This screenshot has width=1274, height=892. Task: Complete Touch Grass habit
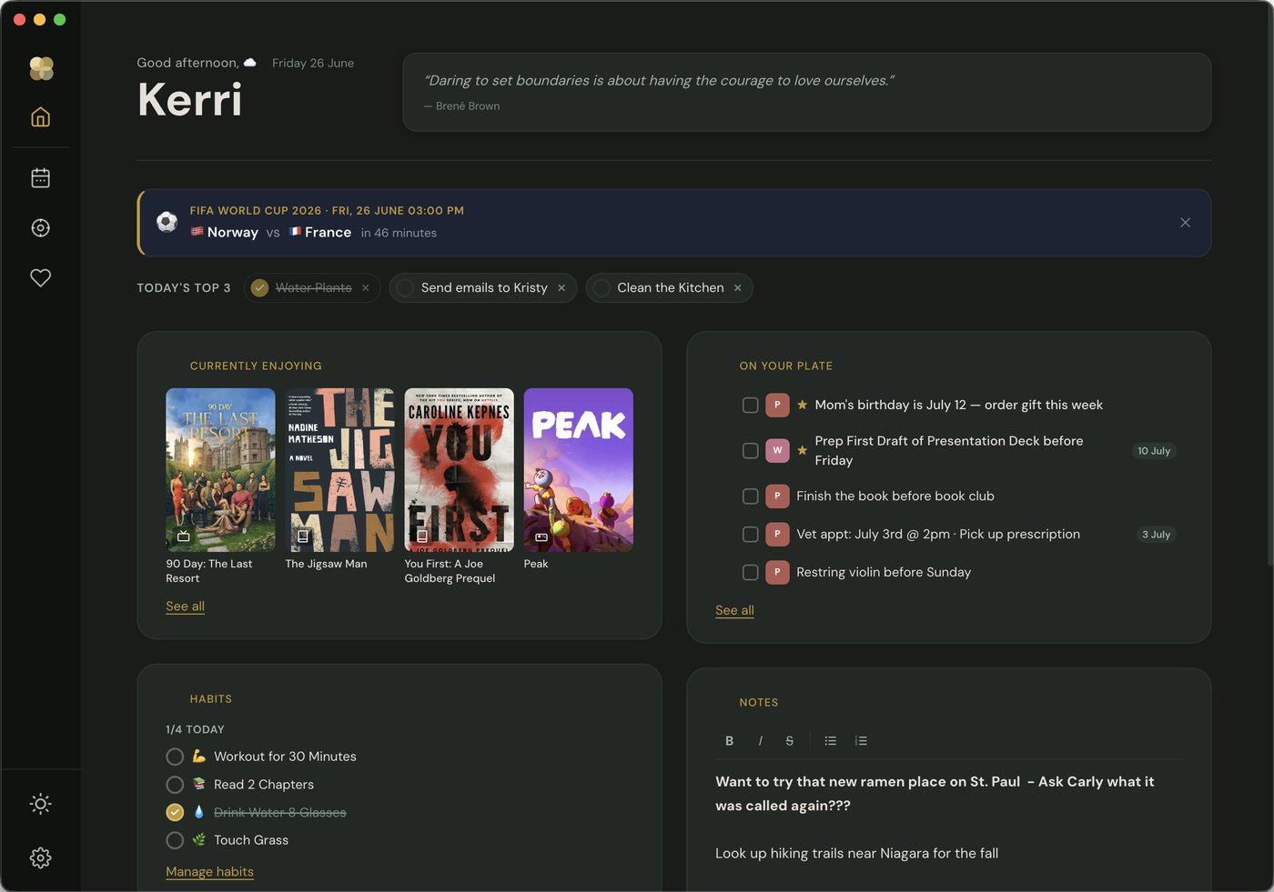pyautogui.click(x=175, y=841)
